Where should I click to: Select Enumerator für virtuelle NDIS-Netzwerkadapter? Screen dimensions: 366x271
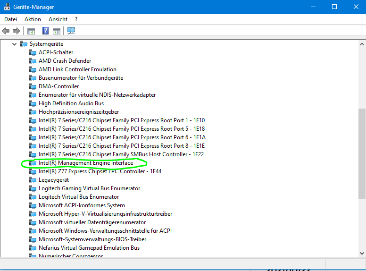coord(97,95)
